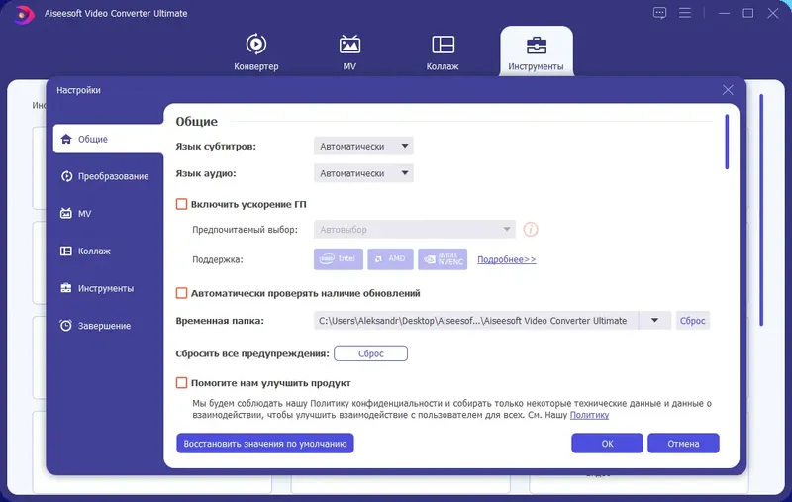Click Сброс button for all warnings
Screen dimensions: 792x502
click(370, 353)
